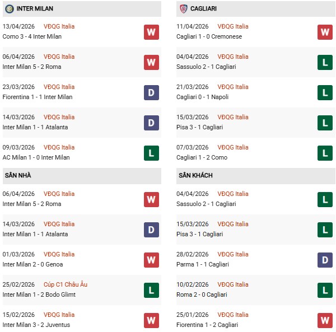Screen dimensions: 336x332
Task: Click the D badge for Fiorentina 1 - 1 Inter Milan
Action: pos(151,92)
